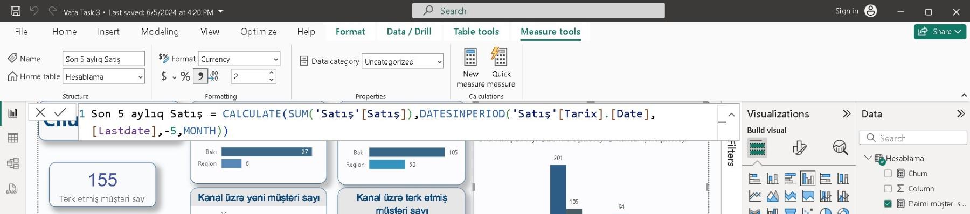The image size is (970, 214).
Task: Search fields in the Data pane
Action: click(x=913, y=138)
